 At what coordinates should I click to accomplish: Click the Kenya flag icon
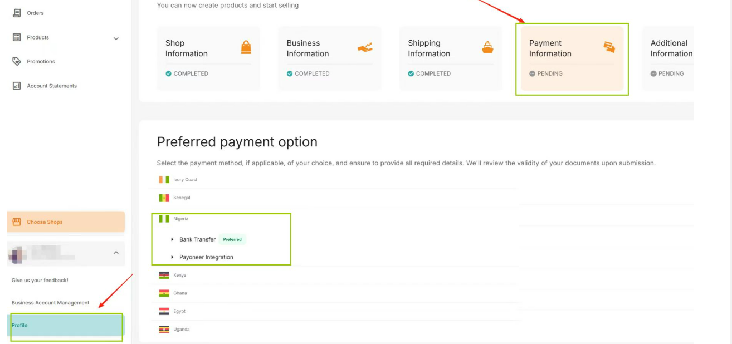point(164,275)
